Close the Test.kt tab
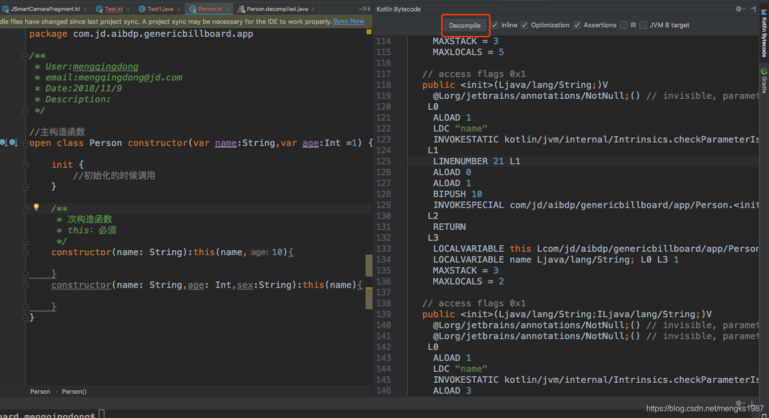Viewport: 769px width, 418px height. click(128, 9)
